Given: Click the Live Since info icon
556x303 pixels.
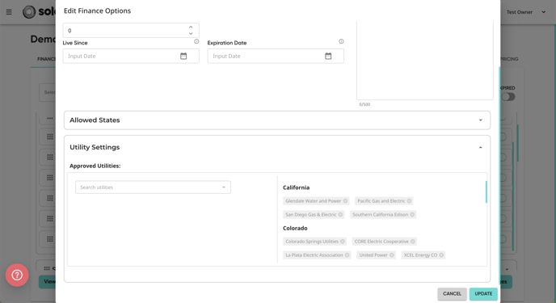Looking at the screenshot, I should click(196, 41).
